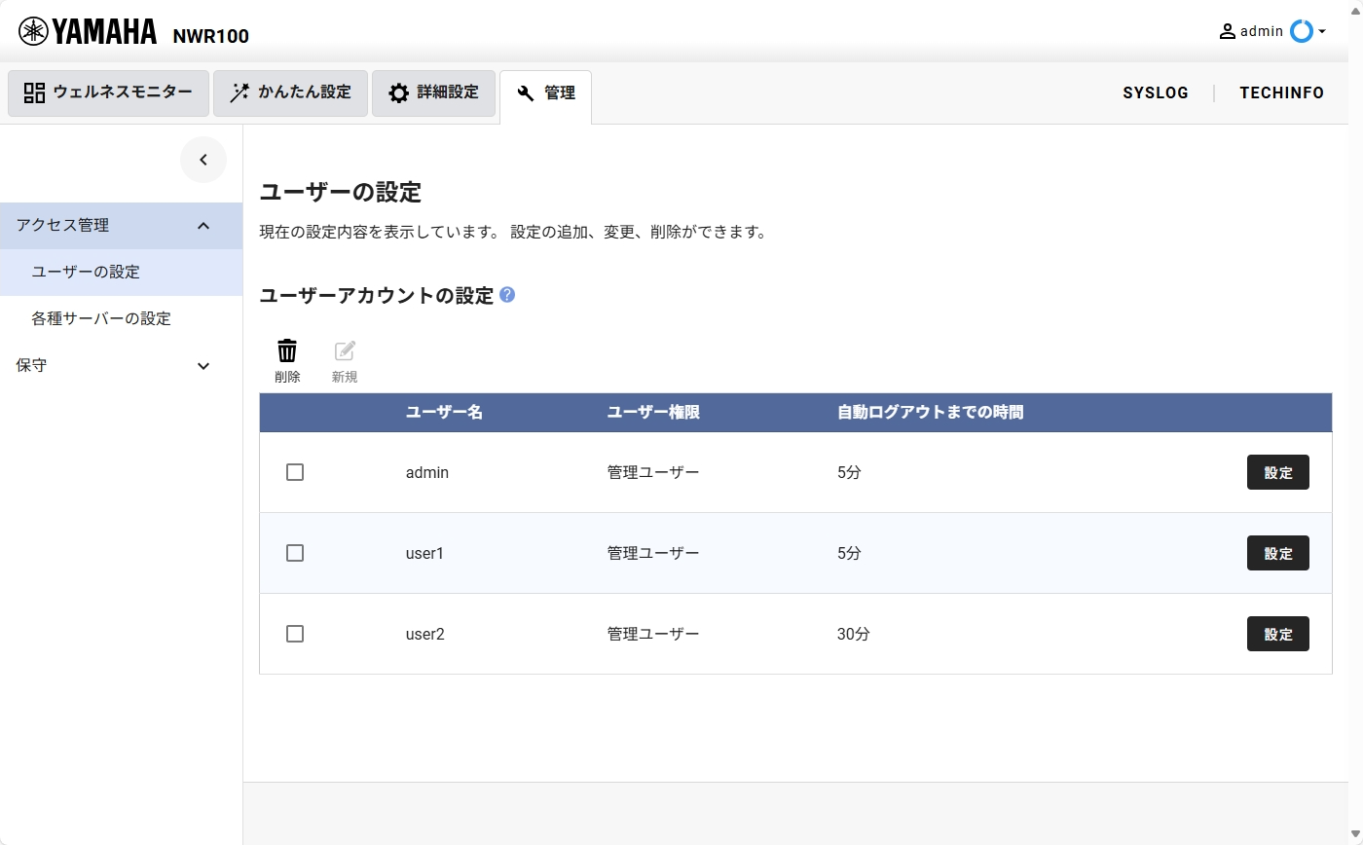
Task: Tick the checkbox for user2
Action: click(x=296, y=633)
